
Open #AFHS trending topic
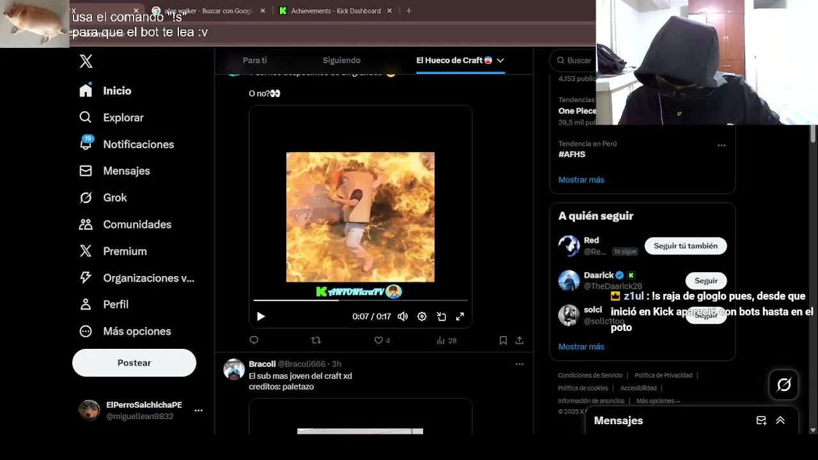[x=572, y=154]
